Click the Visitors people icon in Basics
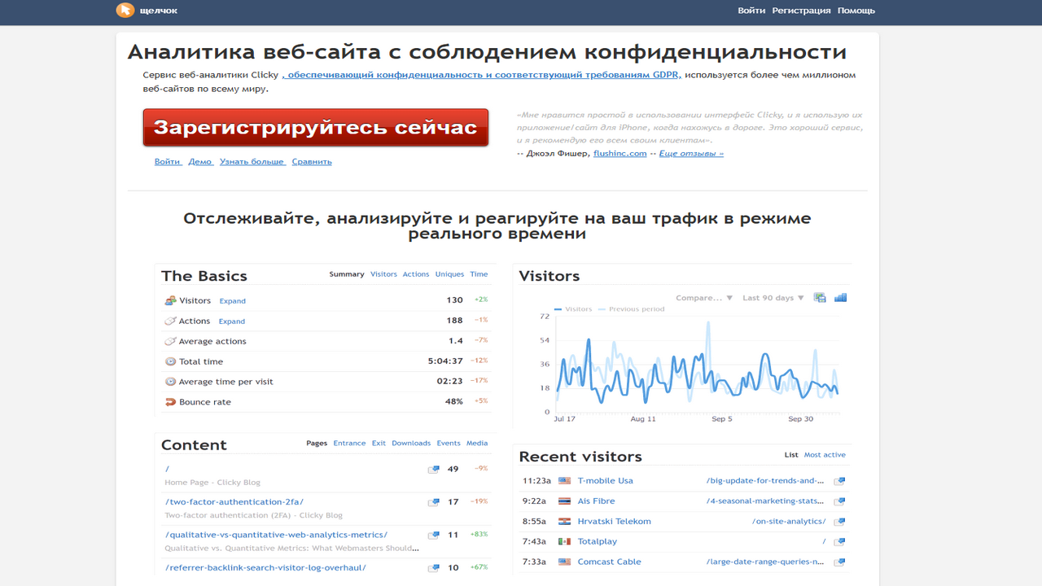This screenshot has height=586, width=1042. pos(170,300)
